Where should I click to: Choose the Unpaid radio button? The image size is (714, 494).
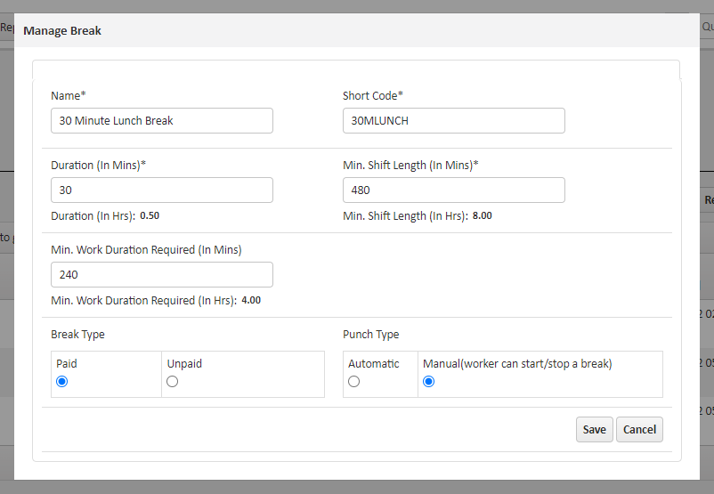pyautogui.click(x=173, y=381)
